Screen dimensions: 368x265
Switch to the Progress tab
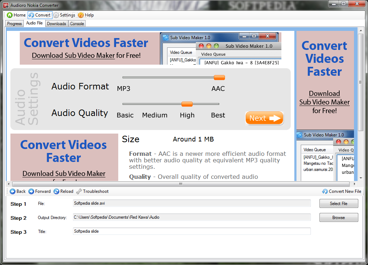[x=14, y=24]
